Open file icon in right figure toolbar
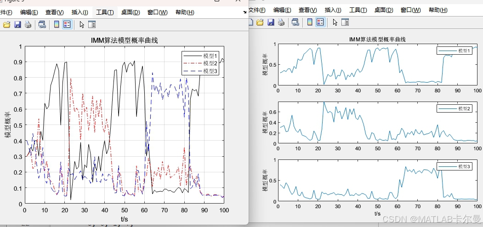Screen dimensions: 483x227 click(x=260, y=22)
